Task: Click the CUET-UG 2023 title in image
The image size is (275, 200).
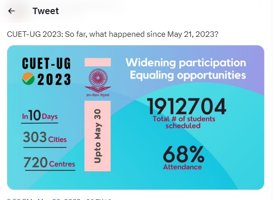Action: [46, 70]
